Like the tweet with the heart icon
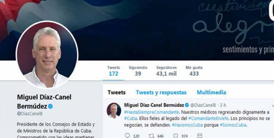Screen dimensions: 274x138 (x=175, y=136)
